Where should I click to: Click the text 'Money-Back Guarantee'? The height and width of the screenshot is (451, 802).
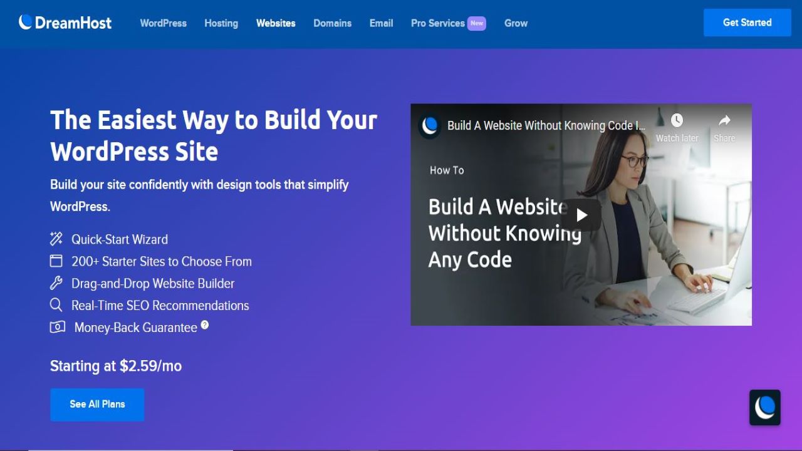point(136,328)
